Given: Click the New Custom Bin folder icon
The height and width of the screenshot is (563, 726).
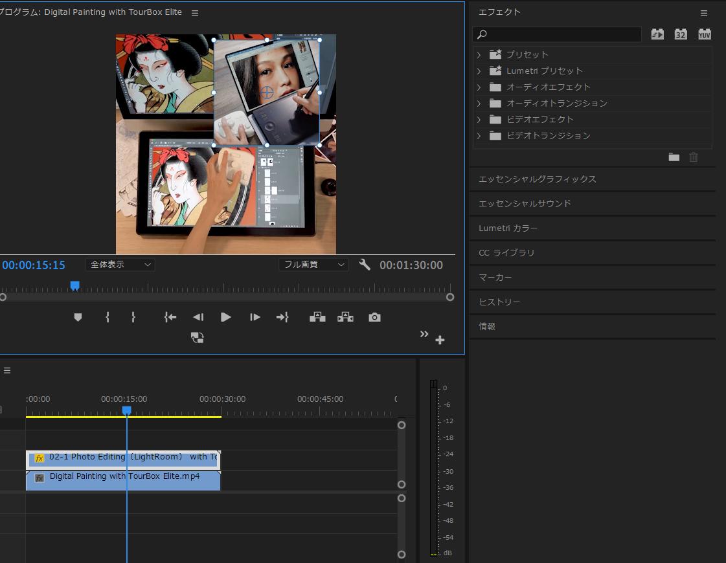Looking at the screenshot, I should (x=674, y=157).
